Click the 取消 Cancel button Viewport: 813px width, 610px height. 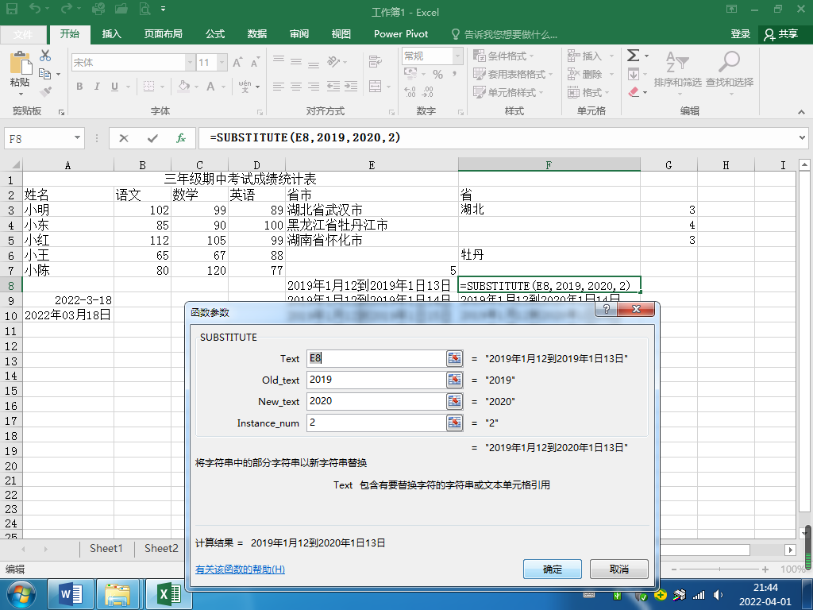[x=619, y=569]
